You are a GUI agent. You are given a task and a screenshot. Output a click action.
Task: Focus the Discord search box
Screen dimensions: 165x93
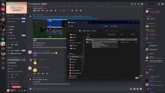tap(151, 4)
